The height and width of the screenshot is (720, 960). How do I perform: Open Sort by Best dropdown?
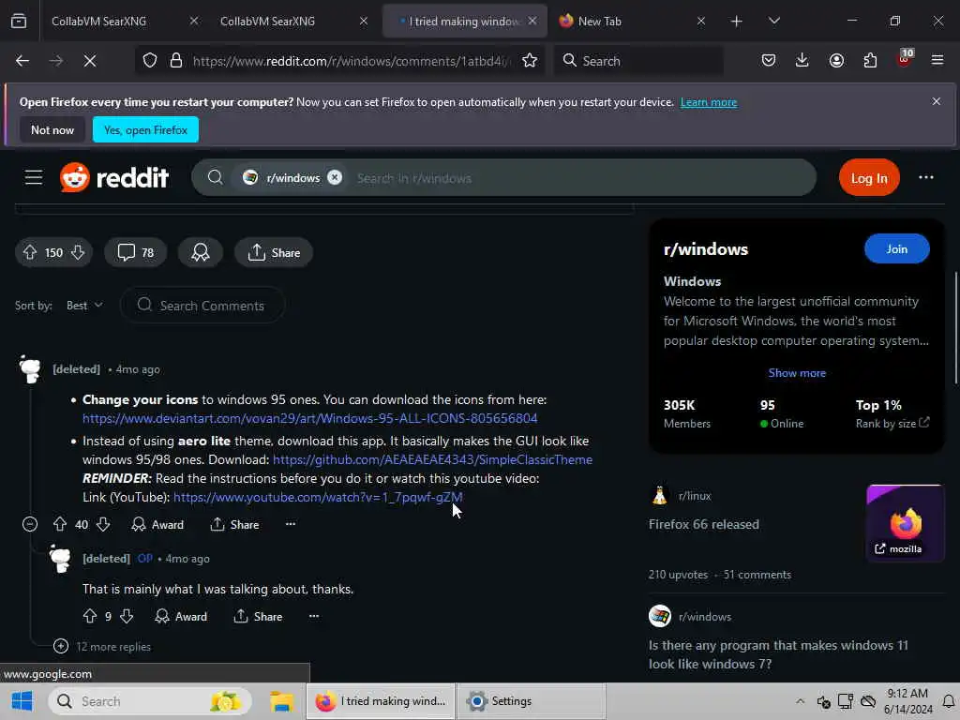point(84,305)
